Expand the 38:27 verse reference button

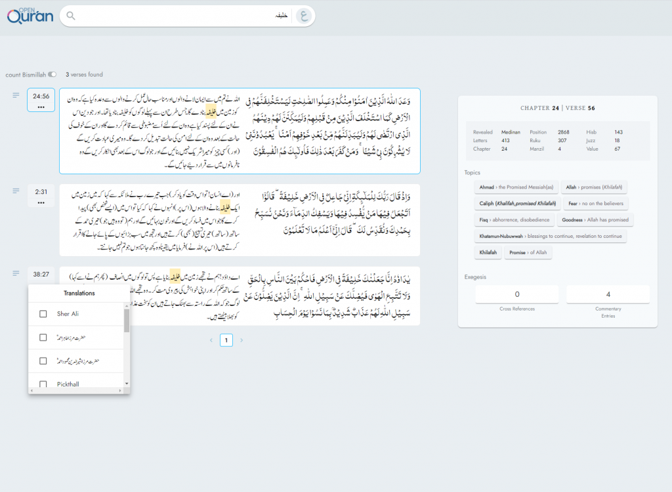coord(41,275)
